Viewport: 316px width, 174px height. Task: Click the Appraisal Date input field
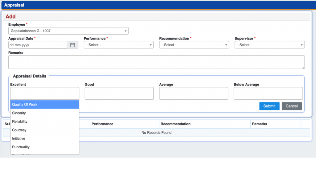click(38, 45)
